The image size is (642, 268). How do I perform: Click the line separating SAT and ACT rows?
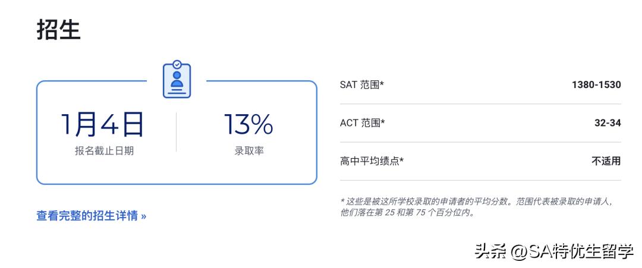coord(480,104)
